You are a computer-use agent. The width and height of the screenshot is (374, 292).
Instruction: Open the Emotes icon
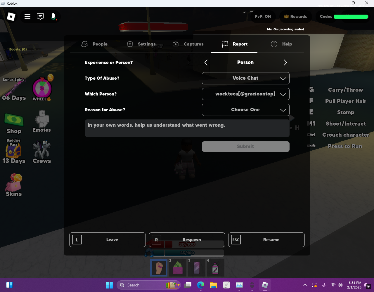click(x=42, y=121)
